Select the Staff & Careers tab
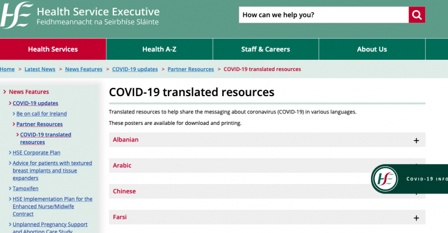This screenshot has height=233, width=448. click(x=266, y=49)
